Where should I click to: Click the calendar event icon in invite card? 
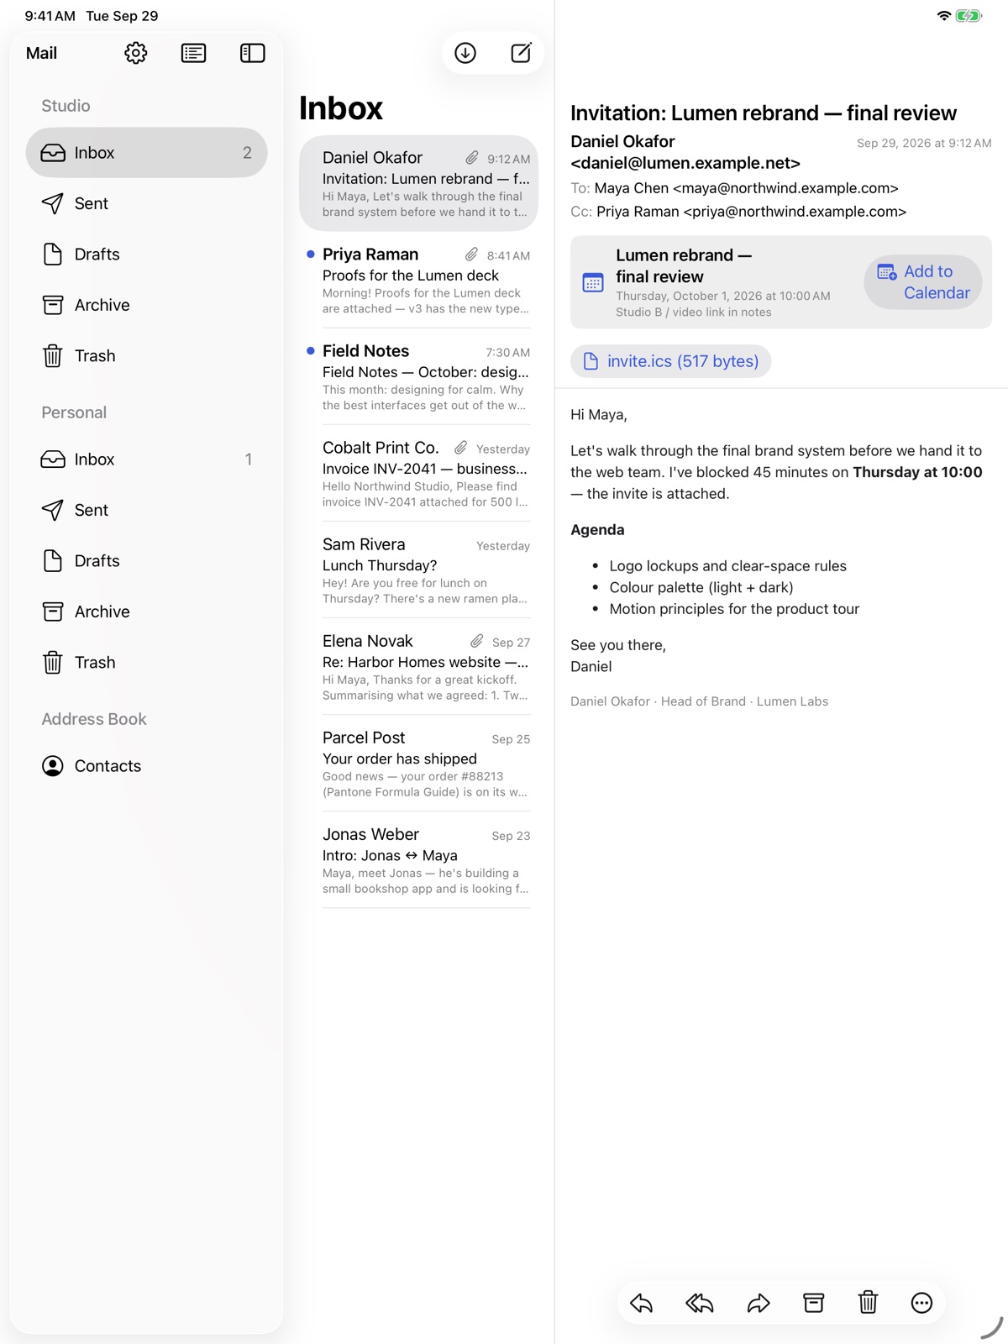tap(593, 282)
